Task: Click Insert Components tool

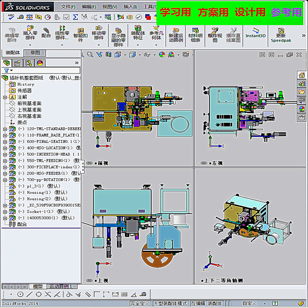Action: click(30, 32)
